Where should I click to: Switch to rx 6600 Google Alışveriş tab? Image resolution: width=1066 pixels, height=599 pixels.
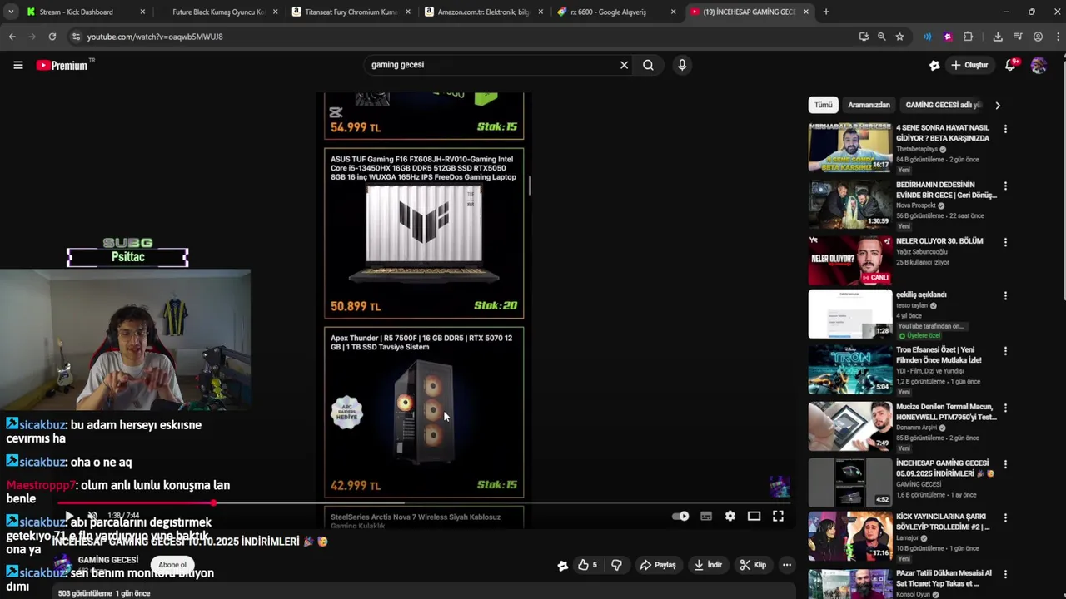pyautogui.click(x=615, y=12)
